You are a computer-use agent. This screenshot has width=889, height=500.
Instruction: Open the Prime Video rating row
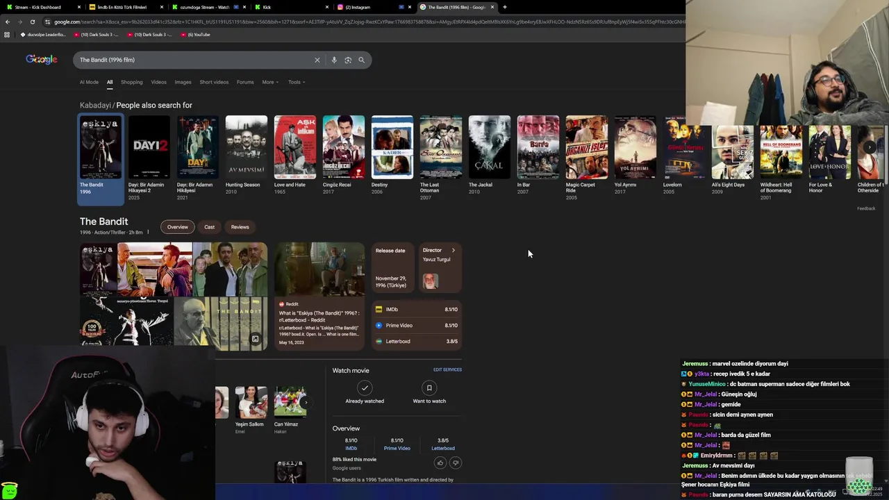(x=417, y=325)
